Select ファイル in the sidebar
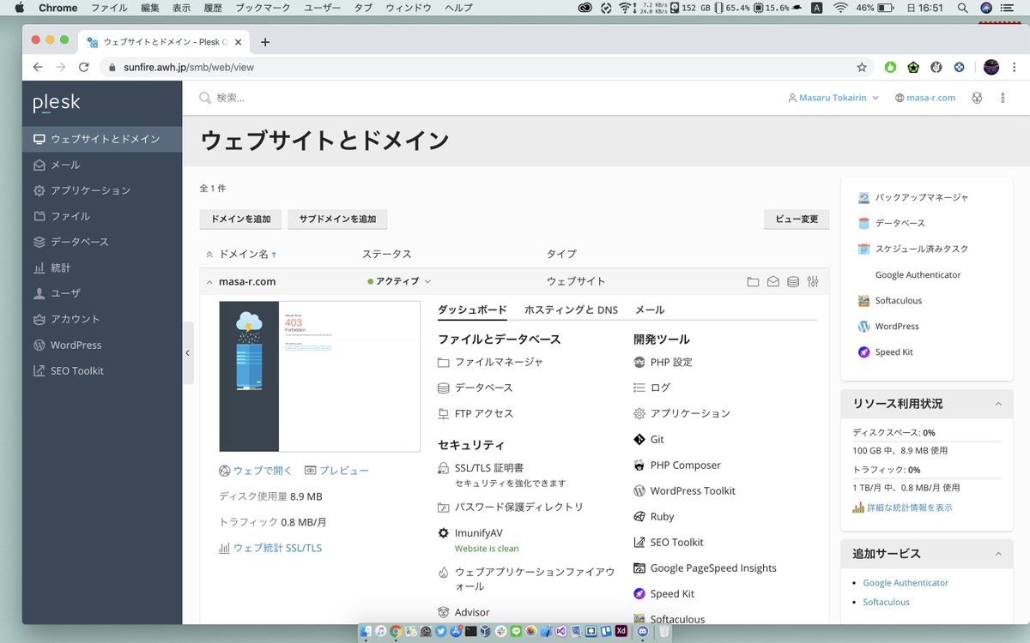The width and height of the screenshot is (1030, 643). 102,216
